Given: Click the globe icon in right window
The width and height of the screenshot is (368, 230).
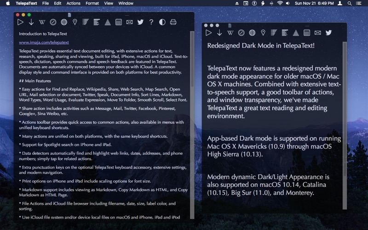Looking at the screenshot, I should pos(252,33).
